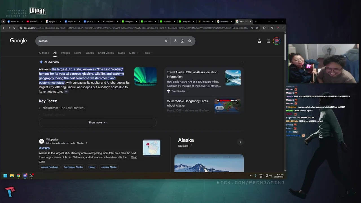361x203 pixels.
Task: Expand AI Overview with Show more
Action: click(x=98, y=123)
